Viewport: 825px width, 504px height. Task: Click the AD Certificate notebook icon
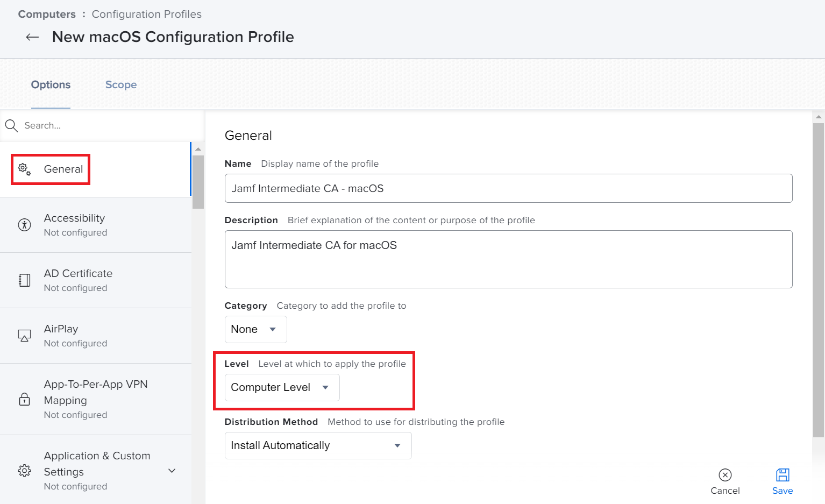pyautogui.click(x=24, y=280)
